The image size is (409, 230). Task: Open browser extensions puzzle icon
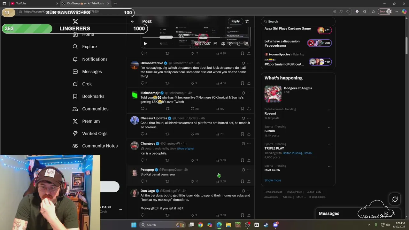[x=365, y=11]
